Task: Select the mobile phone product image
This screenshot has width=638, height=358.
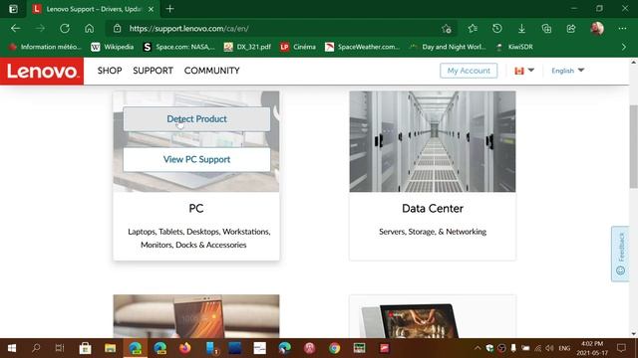Action: tap(196, 316)
